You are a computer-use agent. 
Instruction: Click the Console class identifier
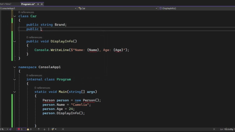point(41,50)
